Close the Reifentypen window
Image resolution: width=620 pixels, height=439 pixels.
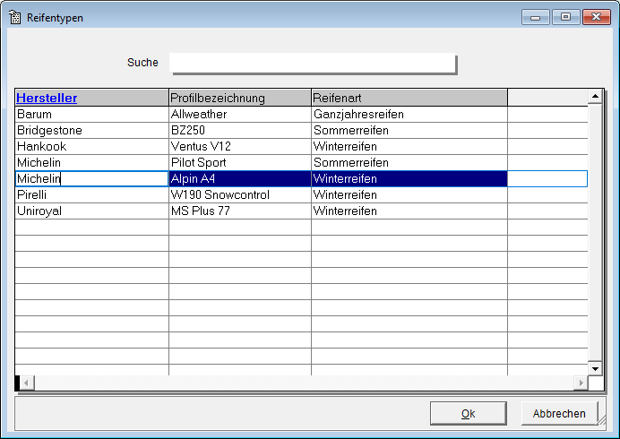pyautogui.click(x=597, y=17)
